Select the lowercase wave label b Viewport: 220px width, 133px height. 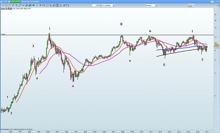click(150, 31)
